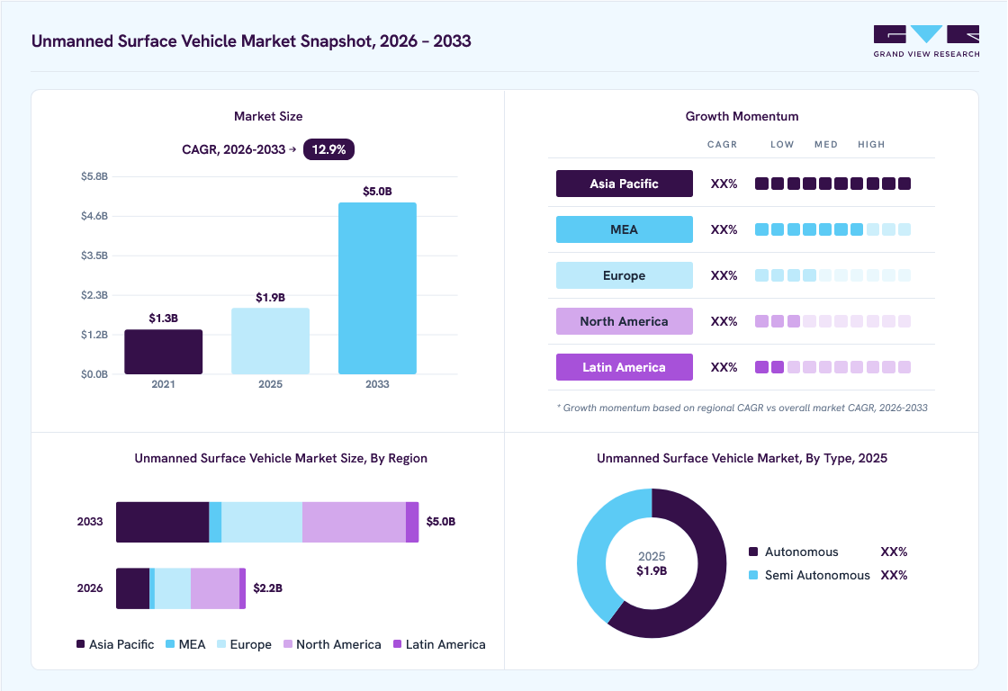Click the Market Size, By Region title

click(281, 458)
